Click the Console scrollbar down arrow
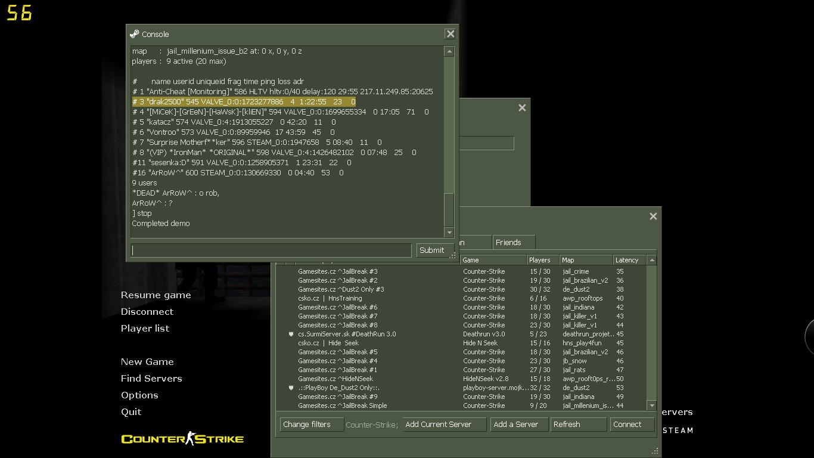The image size is (814, 458). pos(449,233)
